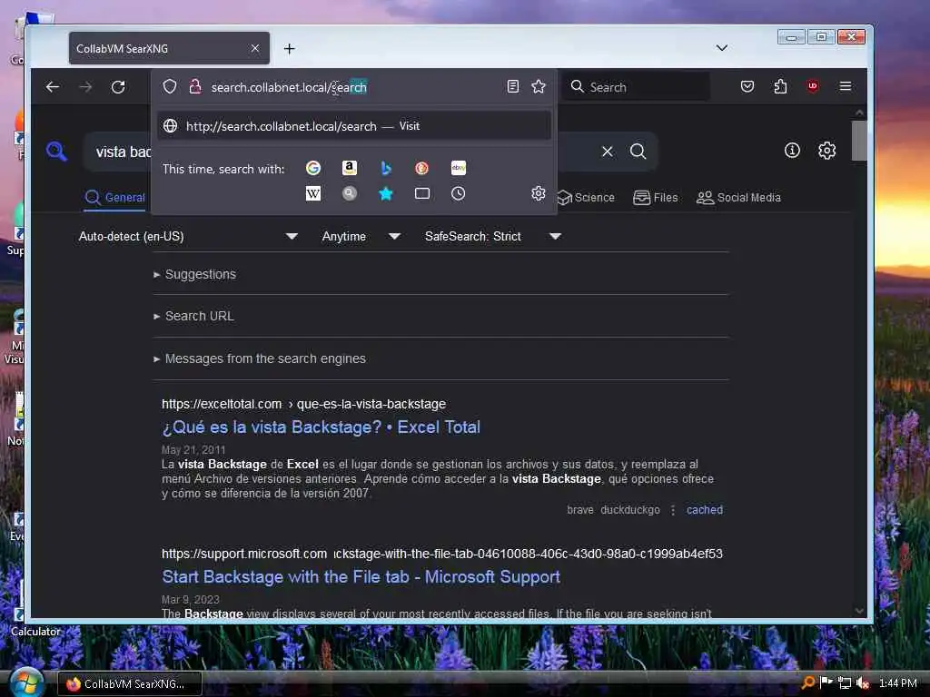
Task: Go back to the previous page
Action: pos(52,87)
